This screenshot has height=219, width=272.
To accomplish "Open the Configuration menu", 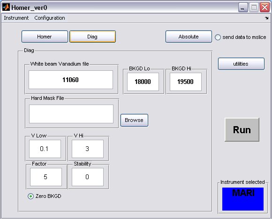I will click(50, 18).
